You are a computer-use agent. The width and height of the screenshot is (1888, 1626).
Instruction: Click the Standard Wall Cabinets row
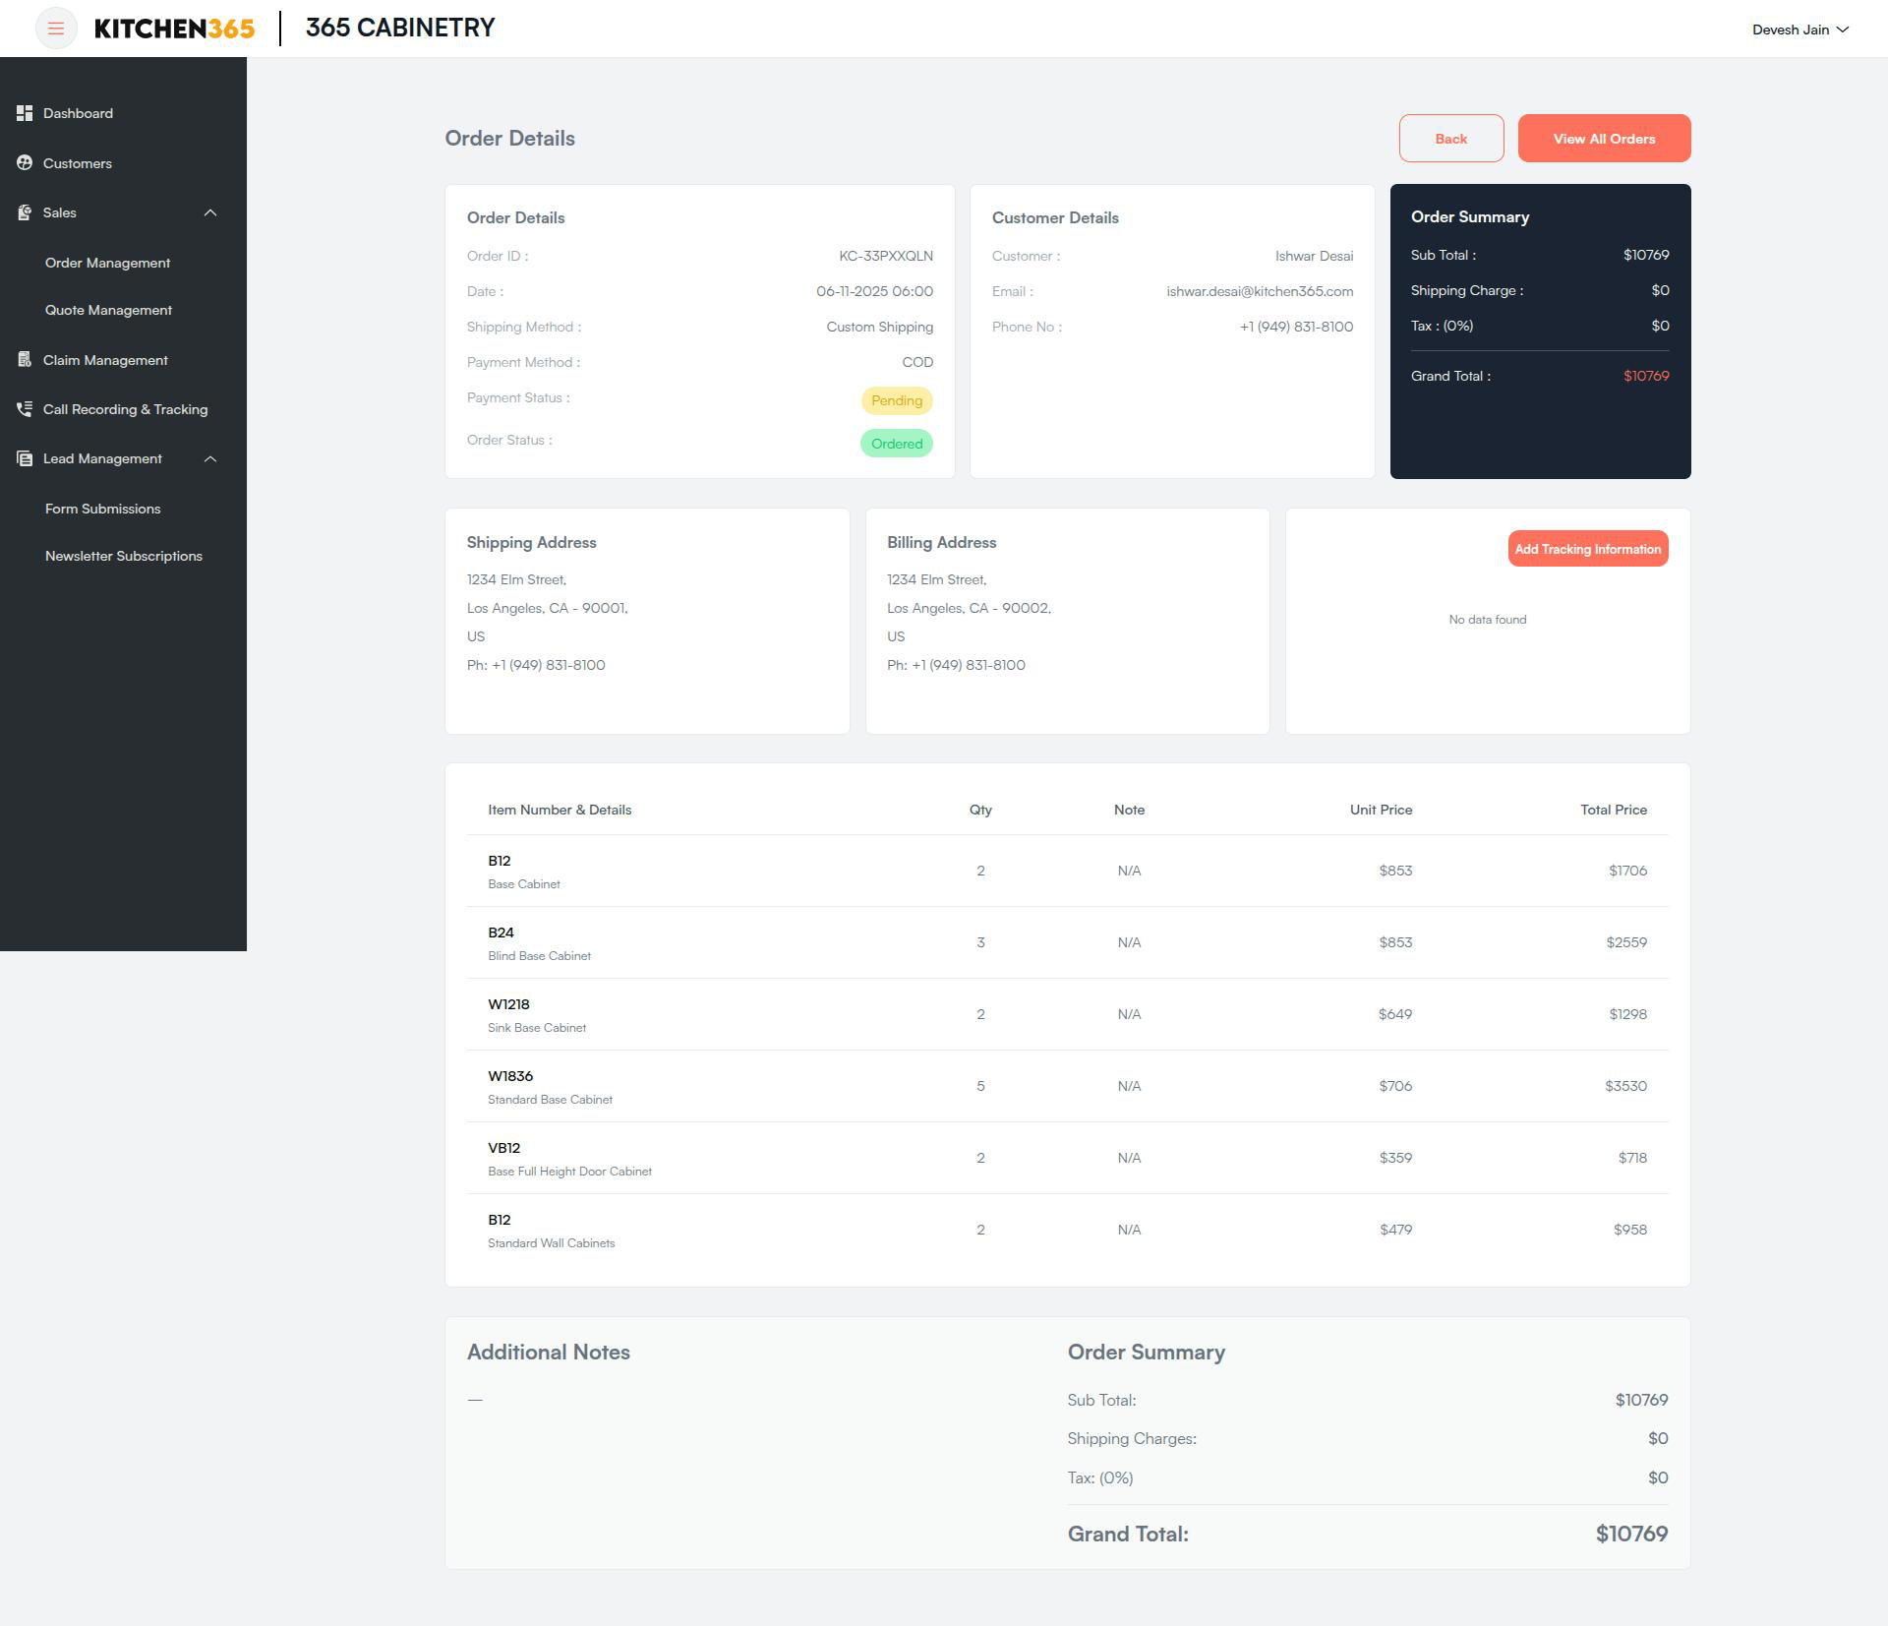(1067, 1230)
